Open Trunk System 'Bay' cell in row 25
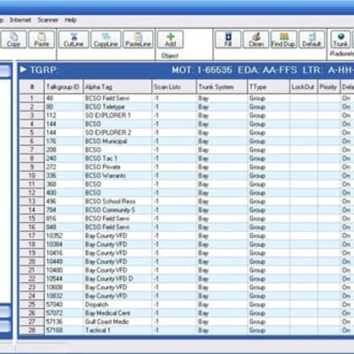Screen dimensions: 354x354 tap(222, 304)
